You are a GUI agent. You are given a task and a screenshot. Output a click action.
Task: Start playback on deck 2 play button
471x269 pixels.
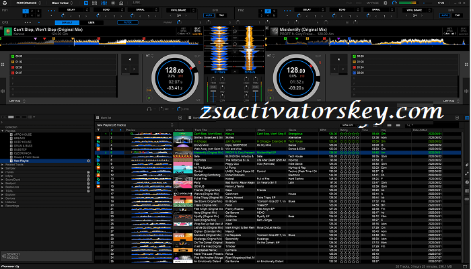pos(270,98)
